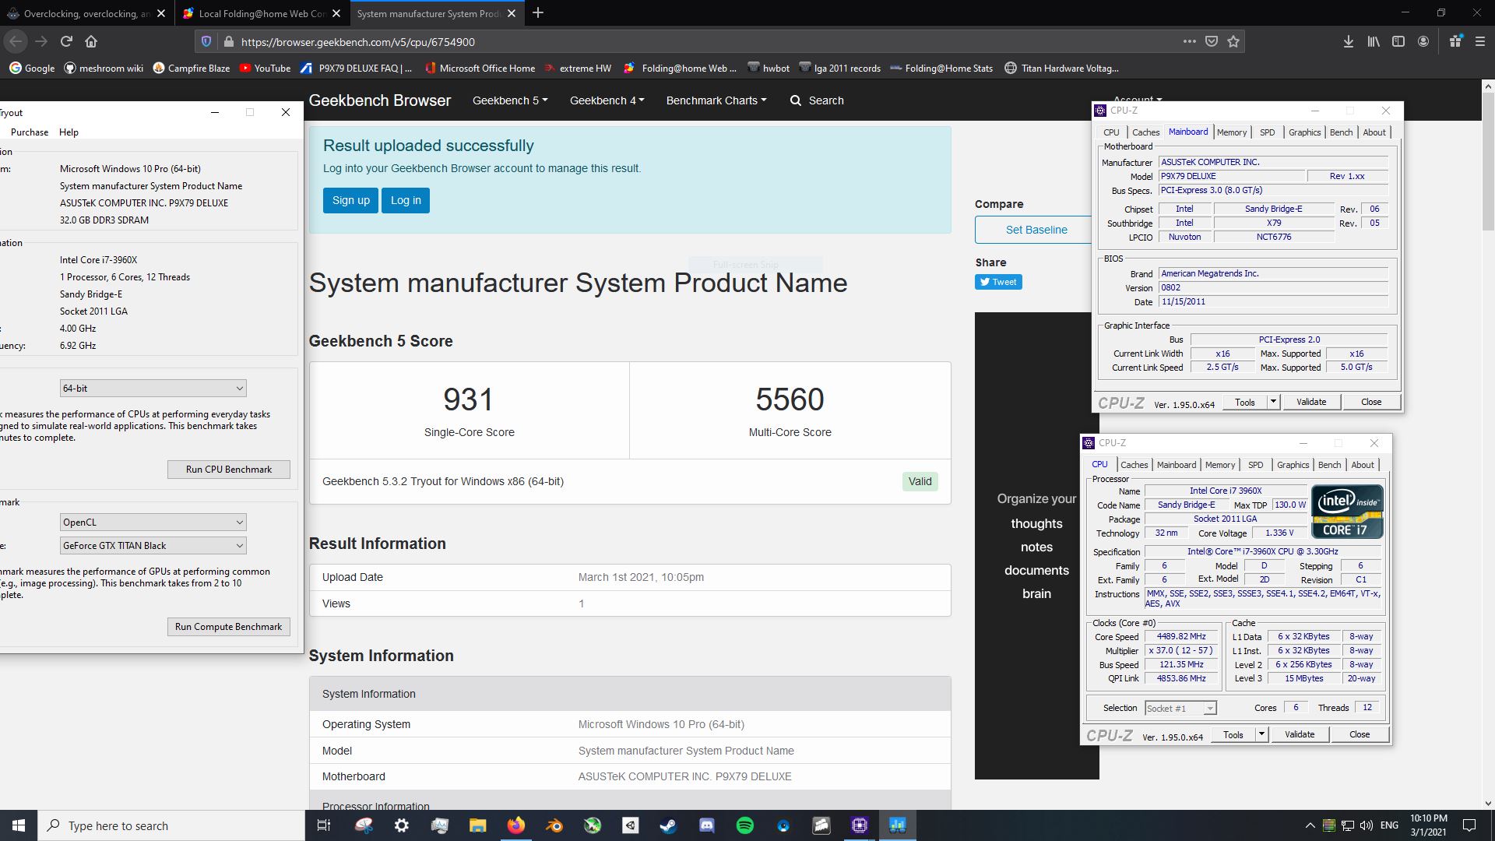1495x841 pixels.
Task: Open Purchase menu in Geekbench Tryout
Action: (30, 132)
